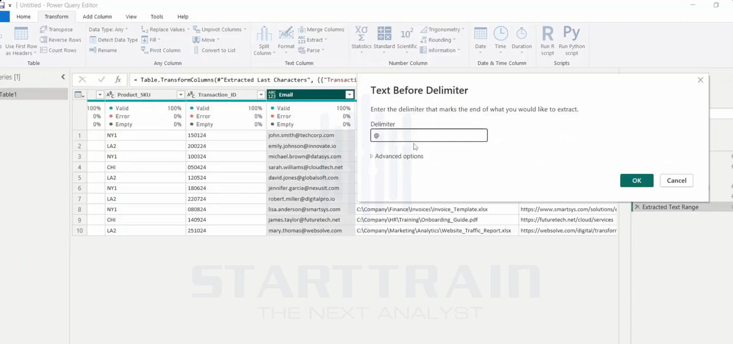Open the Data Type: Any dropdown

[x=108, y=30]
